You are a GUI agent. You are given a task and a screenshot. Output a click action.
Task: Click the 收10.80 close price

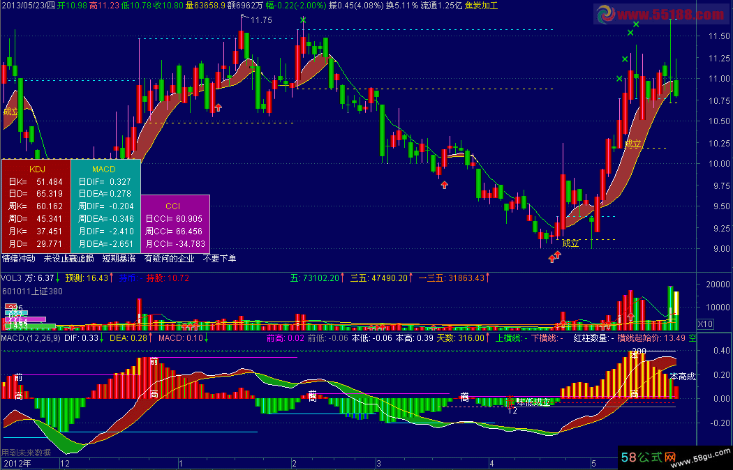click(x=168, y=6)
